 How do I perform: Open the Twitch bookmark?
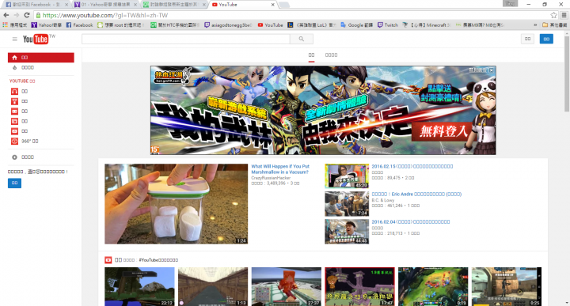pyautogui.click(x=388, y=25)
